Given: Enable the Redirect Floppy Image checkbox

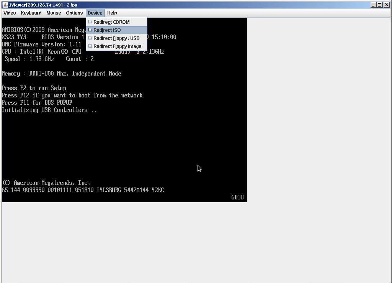Looking at the screenshot, I should [90, 46].
